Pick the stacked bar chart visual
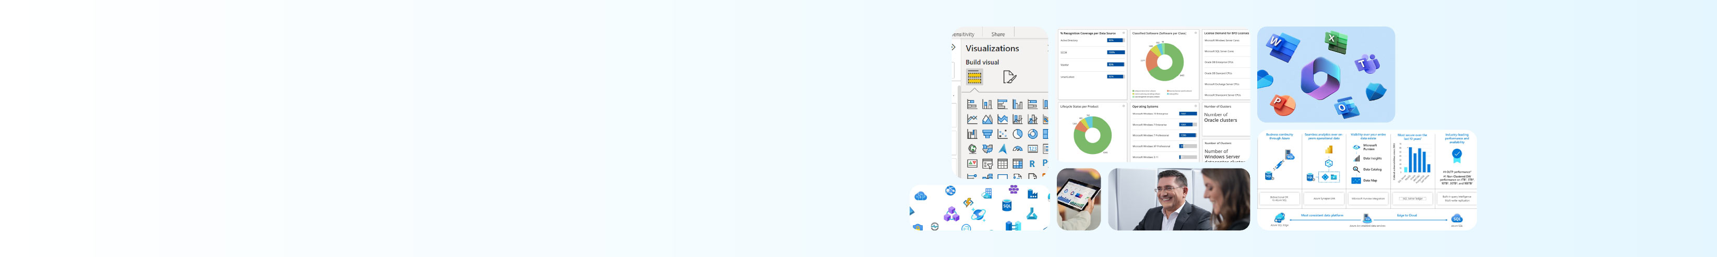 point(972,104)
